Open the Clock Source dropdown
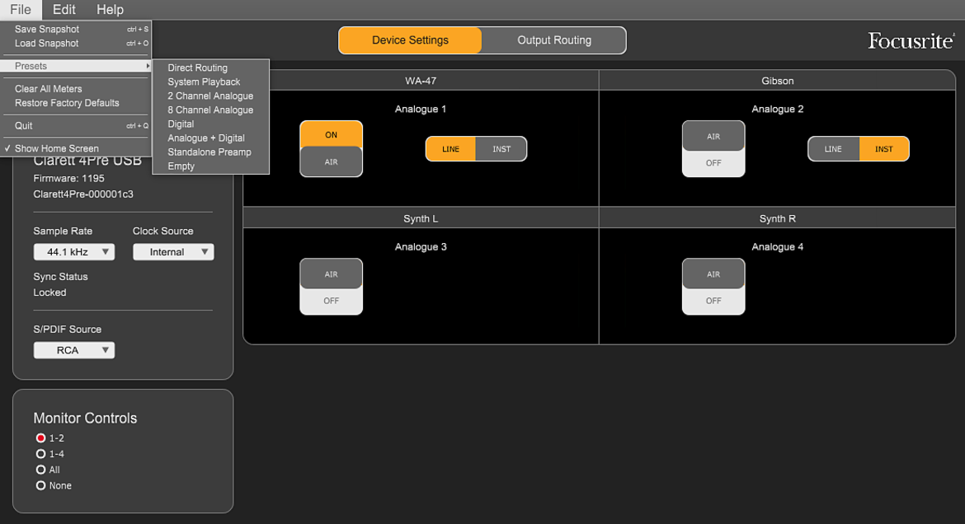 tap(173, 252)
